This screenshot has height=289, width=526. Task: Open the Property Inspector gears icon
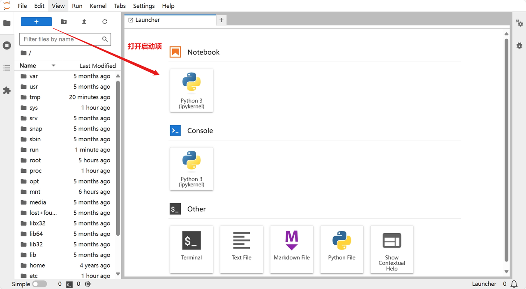click(x=519, y=23)
